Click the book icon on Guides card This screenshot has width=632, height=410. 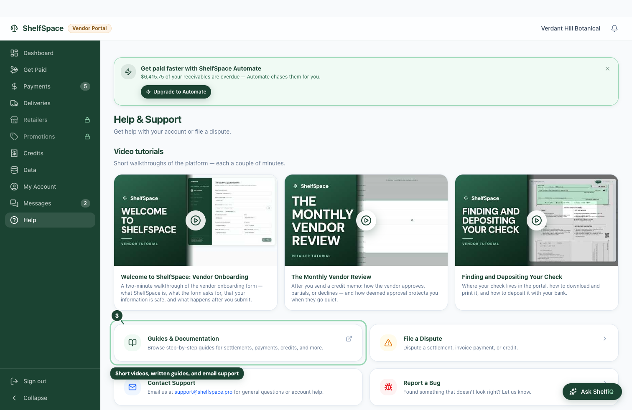coord(133,343)
